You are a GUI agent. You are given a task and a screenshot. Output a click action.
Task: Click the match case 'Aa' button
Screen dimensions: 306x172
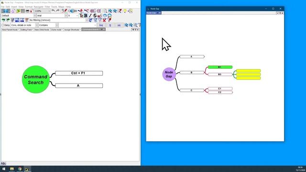coord(101,25)
